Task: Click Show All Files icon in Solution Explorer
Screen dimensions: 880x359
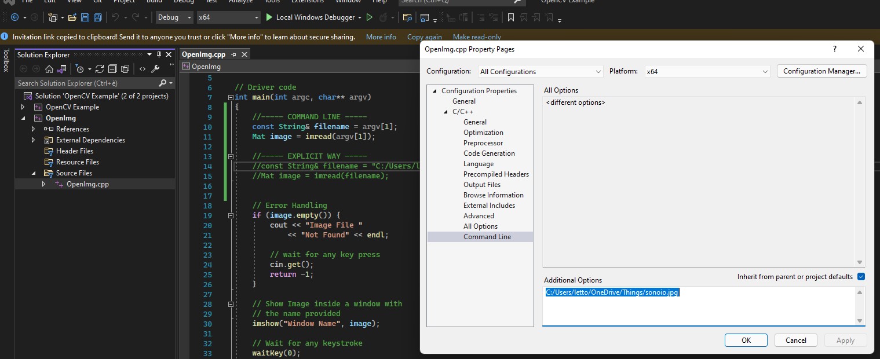Action: click(x=125, y=69)
